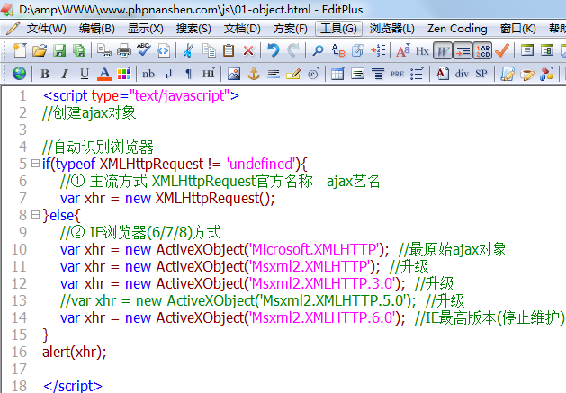Image resolution: width=566 pixels, height=393 pixels.
Task: Pick font color with the red A
Action: [104, 74]
